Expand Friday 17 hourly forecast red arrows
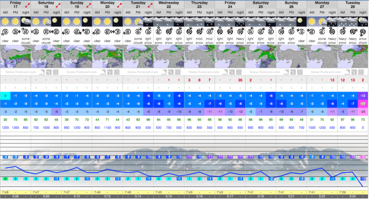 (x=27, y=5)
